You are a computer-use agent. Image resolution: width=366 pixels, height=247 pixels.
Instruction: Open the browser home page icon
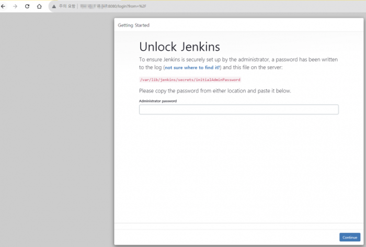coord(39,6)
